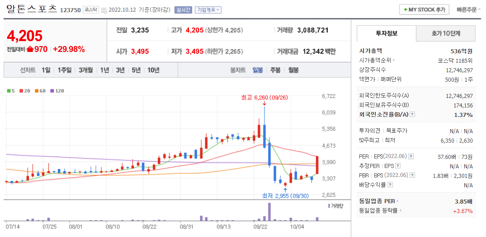Open the 기업개요 dropdown
Viewport: 486px width, 237px height.
click(208, 10)
